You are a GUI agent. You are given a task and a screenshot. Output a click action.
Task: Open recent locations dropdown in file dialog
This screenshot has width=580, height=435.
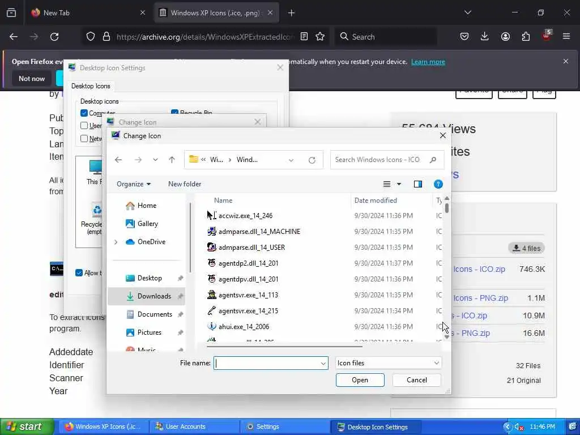coord(155,160)
